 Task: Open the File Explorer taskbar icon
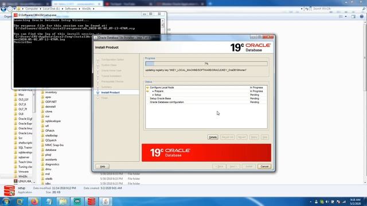[x=63, y=201]
